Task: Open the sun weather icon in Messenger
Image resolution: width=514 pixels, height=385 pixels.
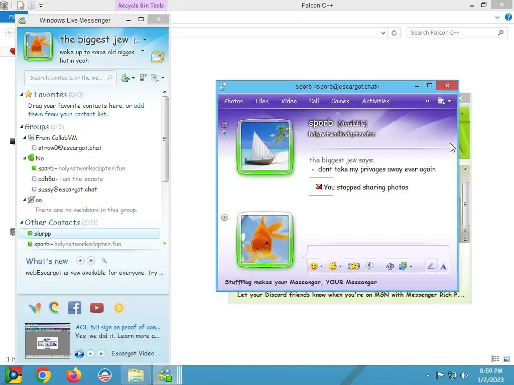Action: coord(119,308)
